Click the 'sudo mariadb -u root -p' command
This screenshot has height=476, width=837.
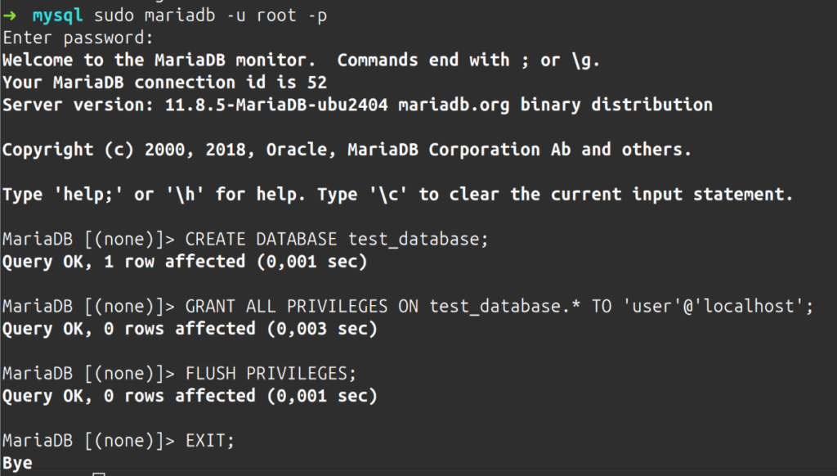click(209, 16)
